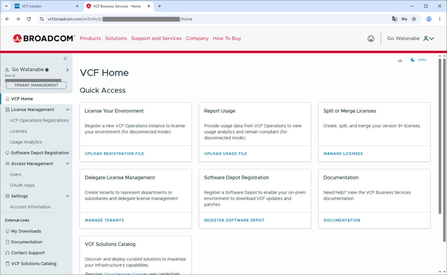Open the Chrome three-dot menu
Screen dimensions: 447x275
tap(440, 19)
